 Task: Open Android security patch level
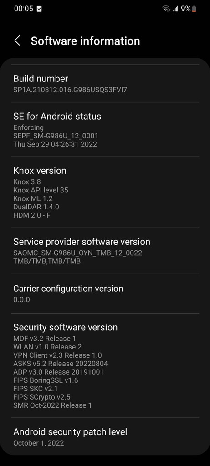105,437
